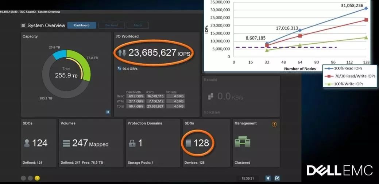The width and height of the screenshot is (379, 184).
Task: Click the Rebuild panel
Action: (x=241, y=96)
